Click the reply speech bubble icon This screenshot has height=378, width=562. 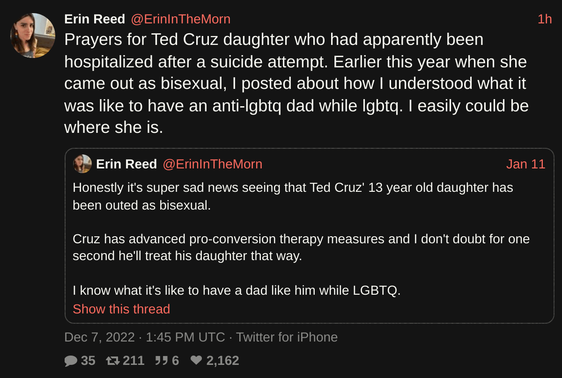(x=71, y=361)
